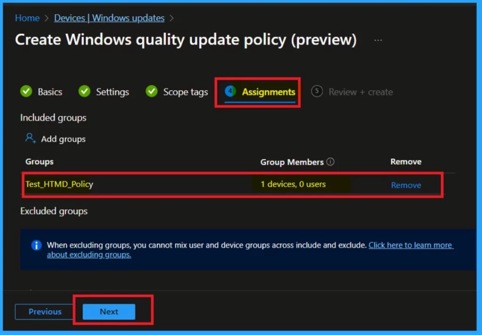Screen dimensions: 482x335
Task: Click the Previous button
Action: pyautogui.click(x=45, y=311)
